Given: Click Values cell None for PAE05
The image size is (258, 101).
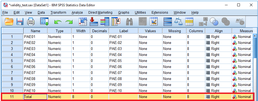Looking at the screenshot, I should pyautogui.click(x=150, y=61).
